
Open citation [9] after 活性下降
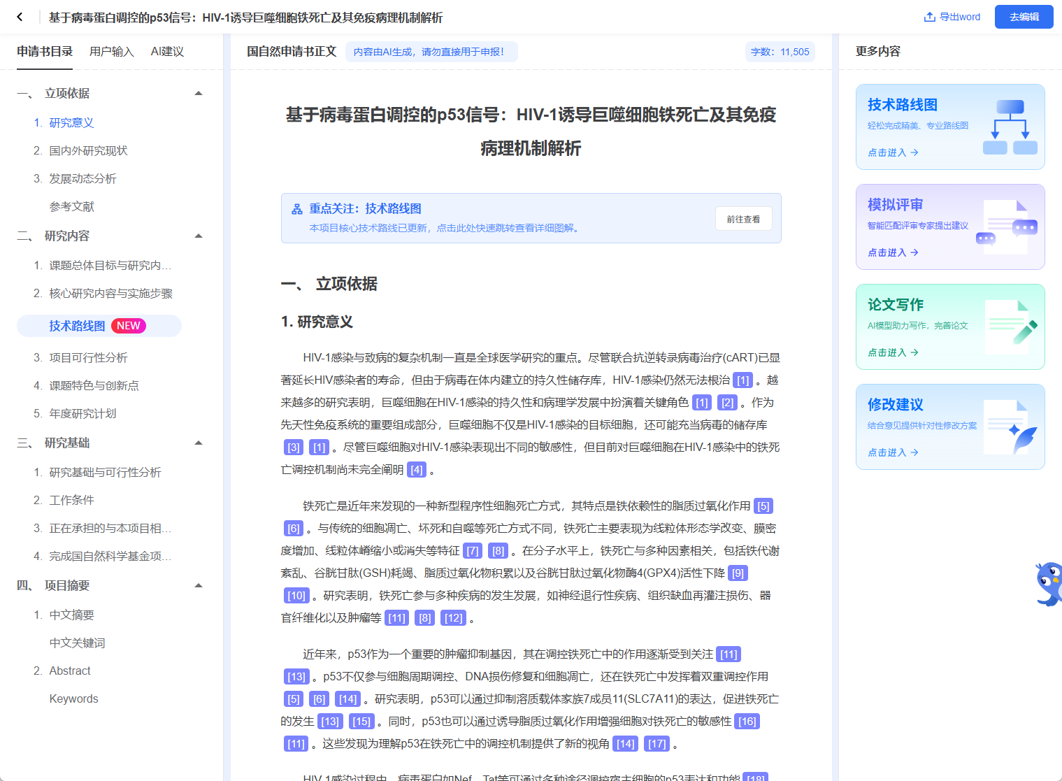point(738,573)
